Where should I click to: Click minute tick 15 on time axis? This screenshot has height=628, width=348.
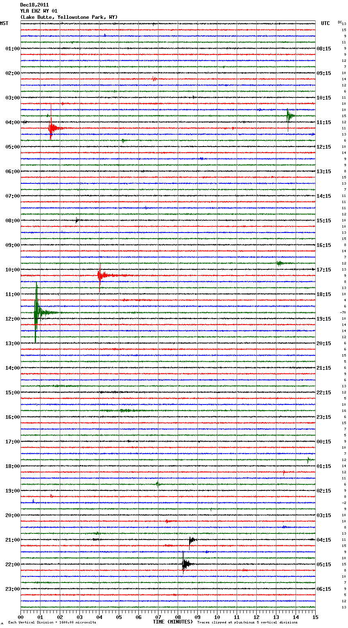315,617
